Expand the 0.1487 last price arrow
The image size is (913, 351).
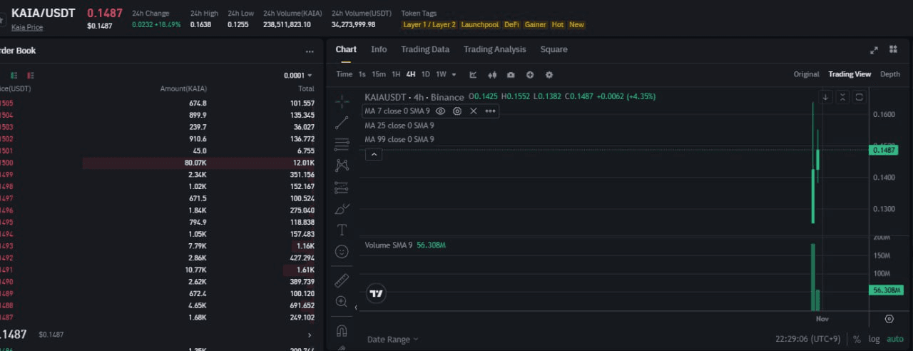click(x=309, y=335)
